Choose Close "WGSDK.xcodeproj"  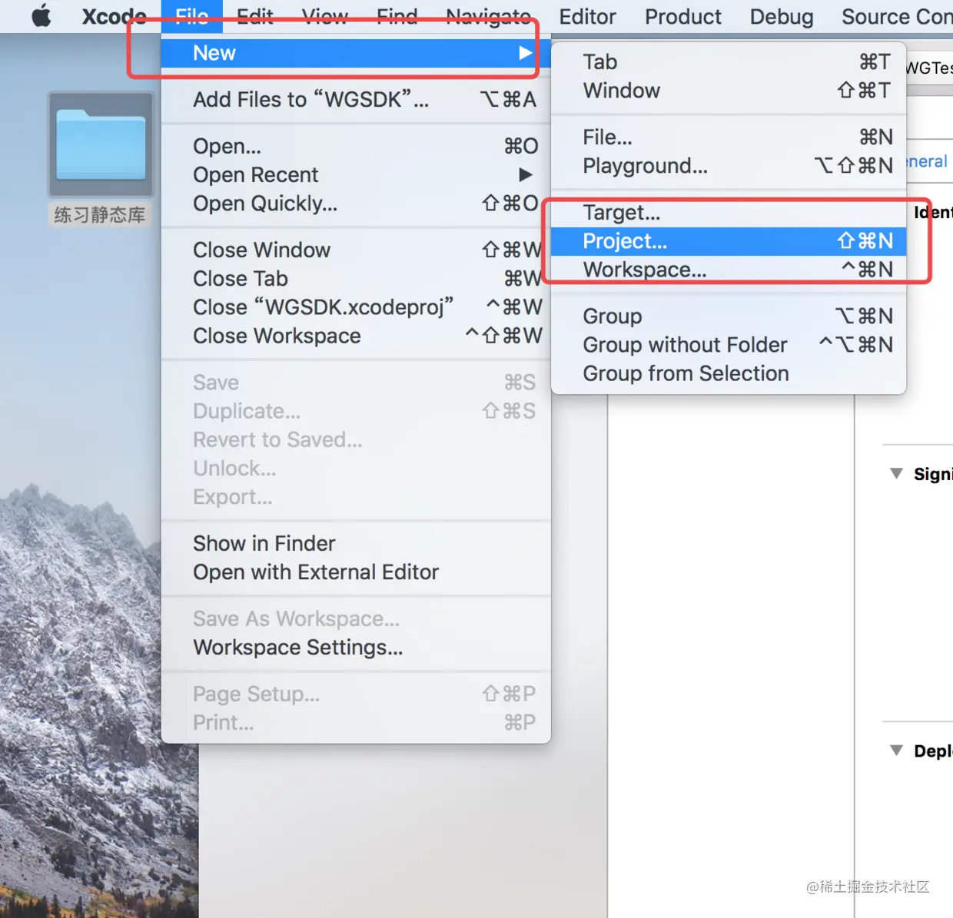pos(356,307)
